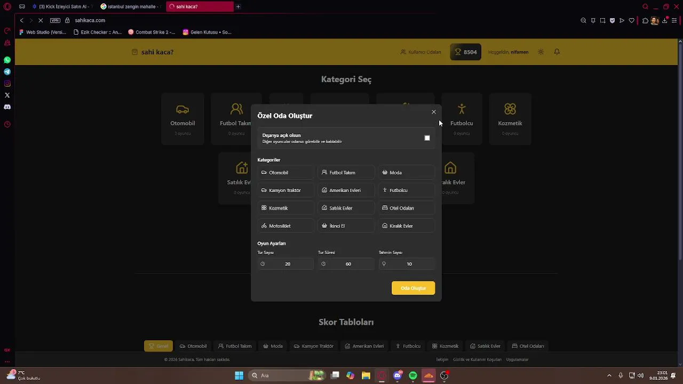This screenshot has width=683, height=384.
Task: Open the Futbolcu category card with figure icon
Action: point(462,119)
